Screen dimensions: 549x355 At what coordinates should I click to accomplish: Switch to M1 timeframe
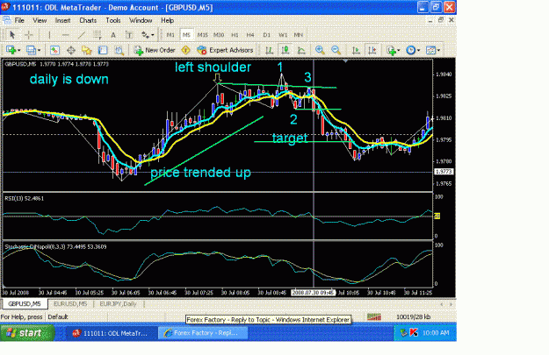tap(170, 35)
